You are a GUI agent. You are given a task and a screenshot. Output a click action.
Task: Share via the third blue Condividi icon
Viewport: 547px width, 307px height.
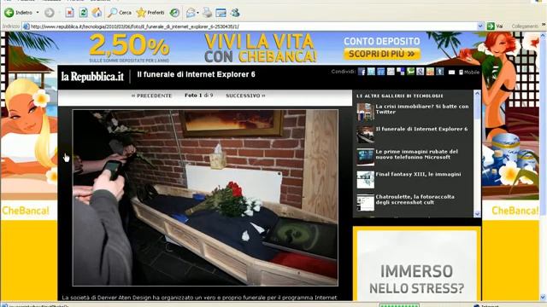pos(381,72)
